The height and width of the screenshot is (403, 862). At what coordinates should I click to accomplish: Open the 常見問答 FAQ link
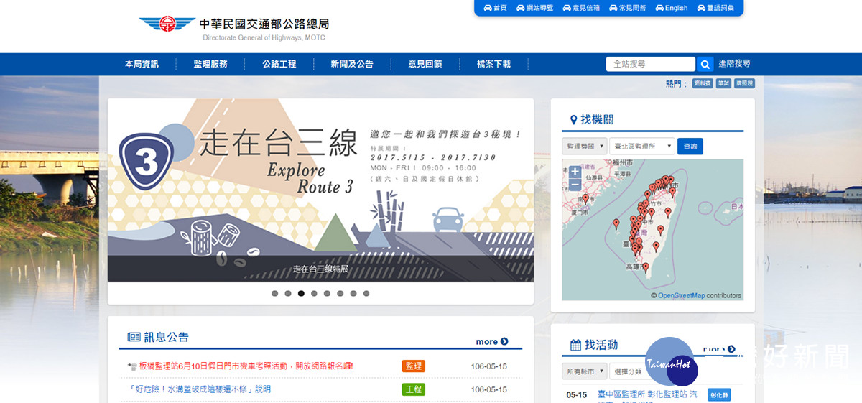pyautogui.click(x=627, y=8)
